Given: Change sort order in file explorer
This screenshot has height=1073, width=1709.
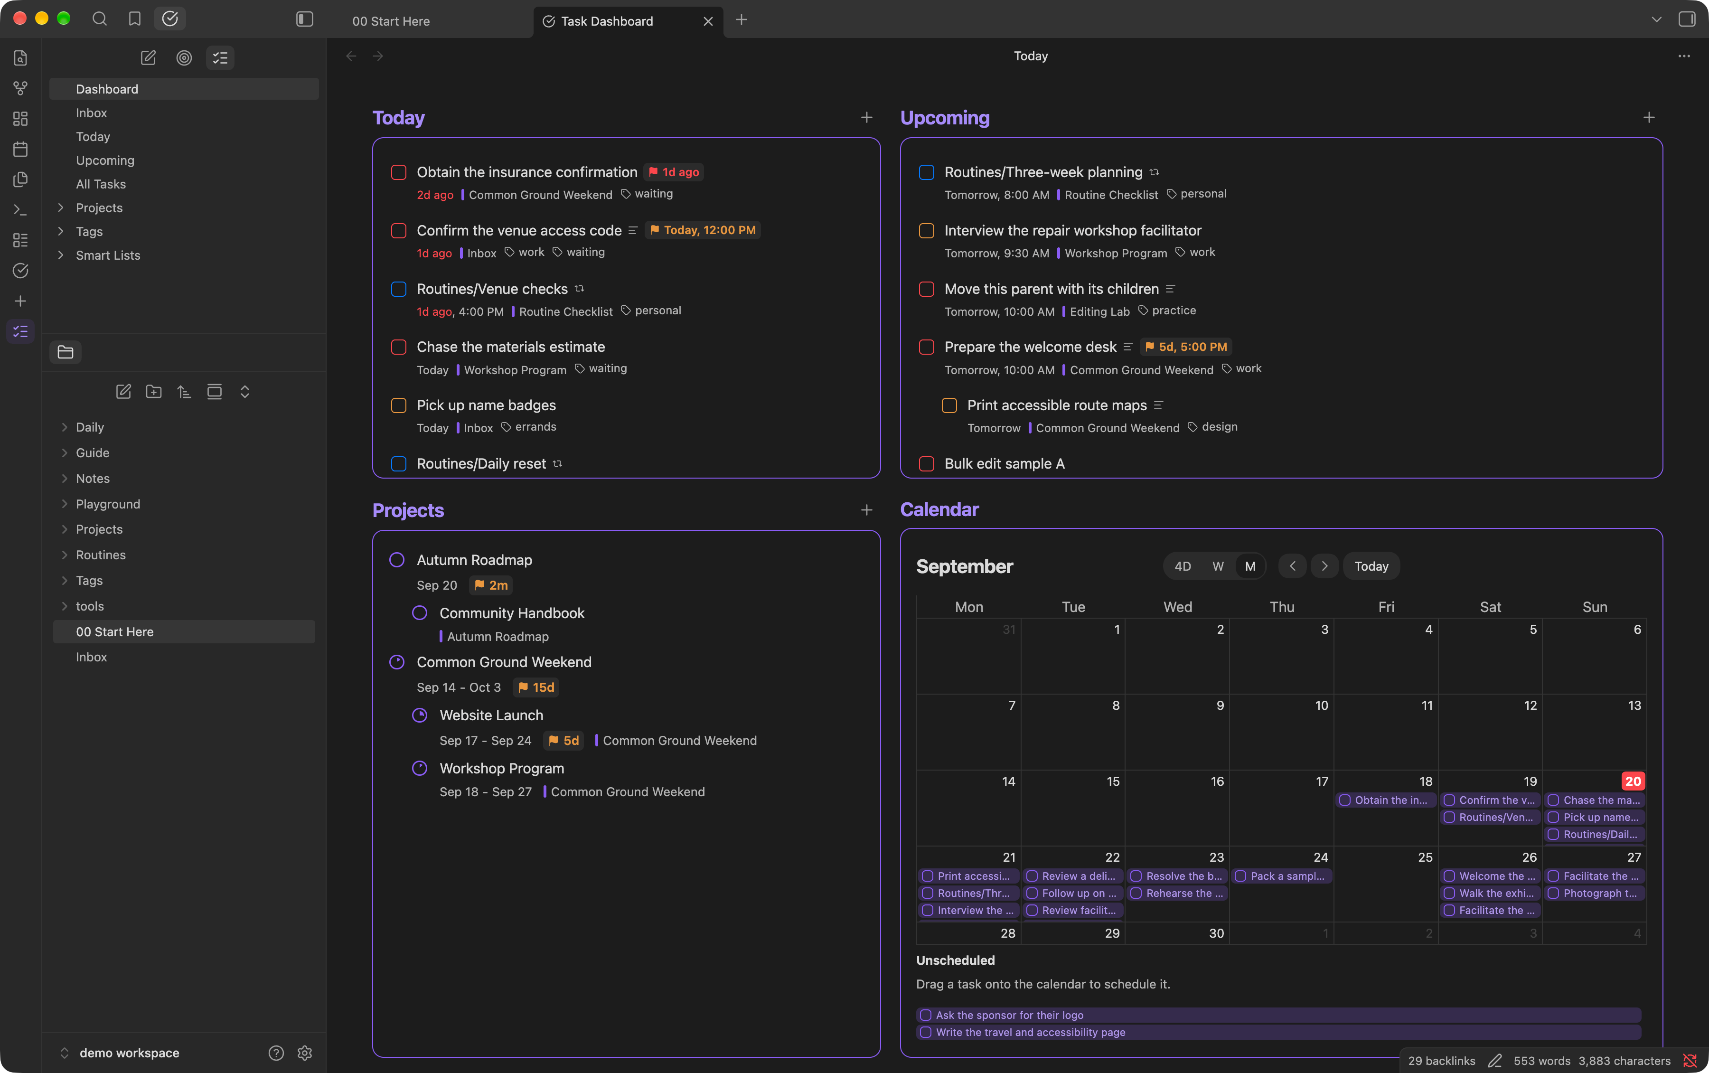Looking at the screenshot, I should (184, 392).
